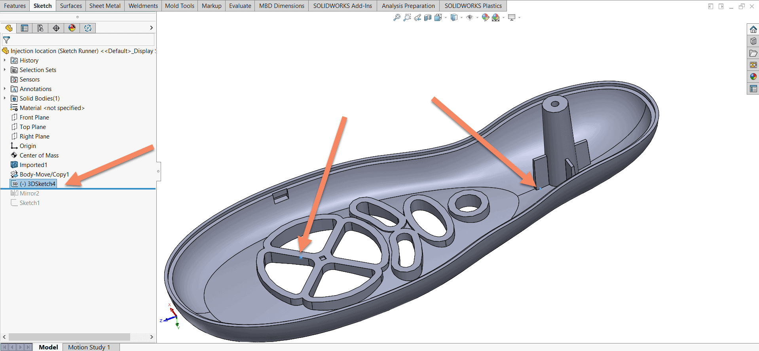The height and width of the screenshot is (351, 759).
Task: Switch to the Mold Tools tab
Action: [x=179, y=6]
